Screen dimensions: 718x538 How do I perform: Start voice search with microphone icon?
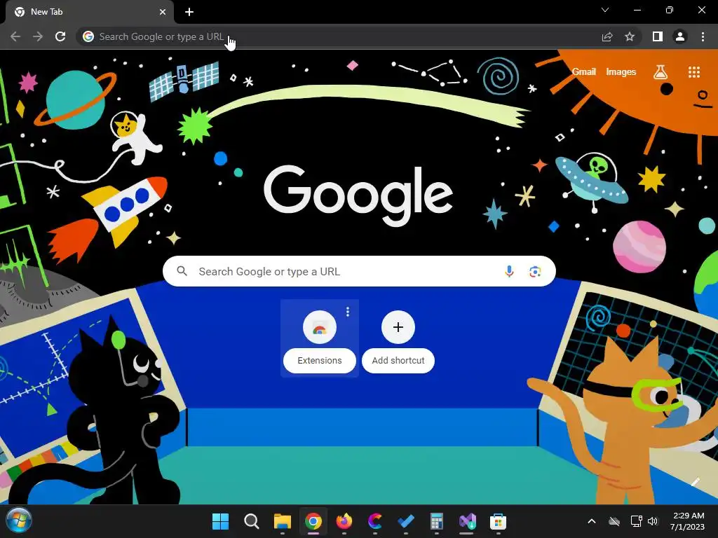509,271
